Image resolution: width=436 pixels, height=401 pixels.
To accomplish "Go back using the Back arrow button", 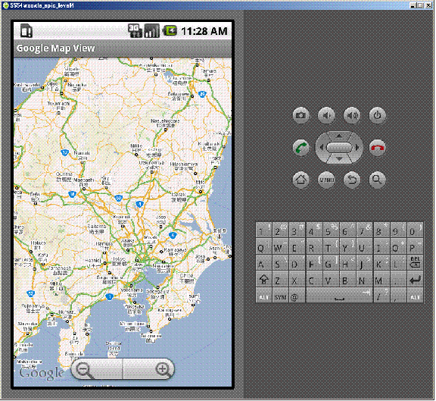I will 352,180.
